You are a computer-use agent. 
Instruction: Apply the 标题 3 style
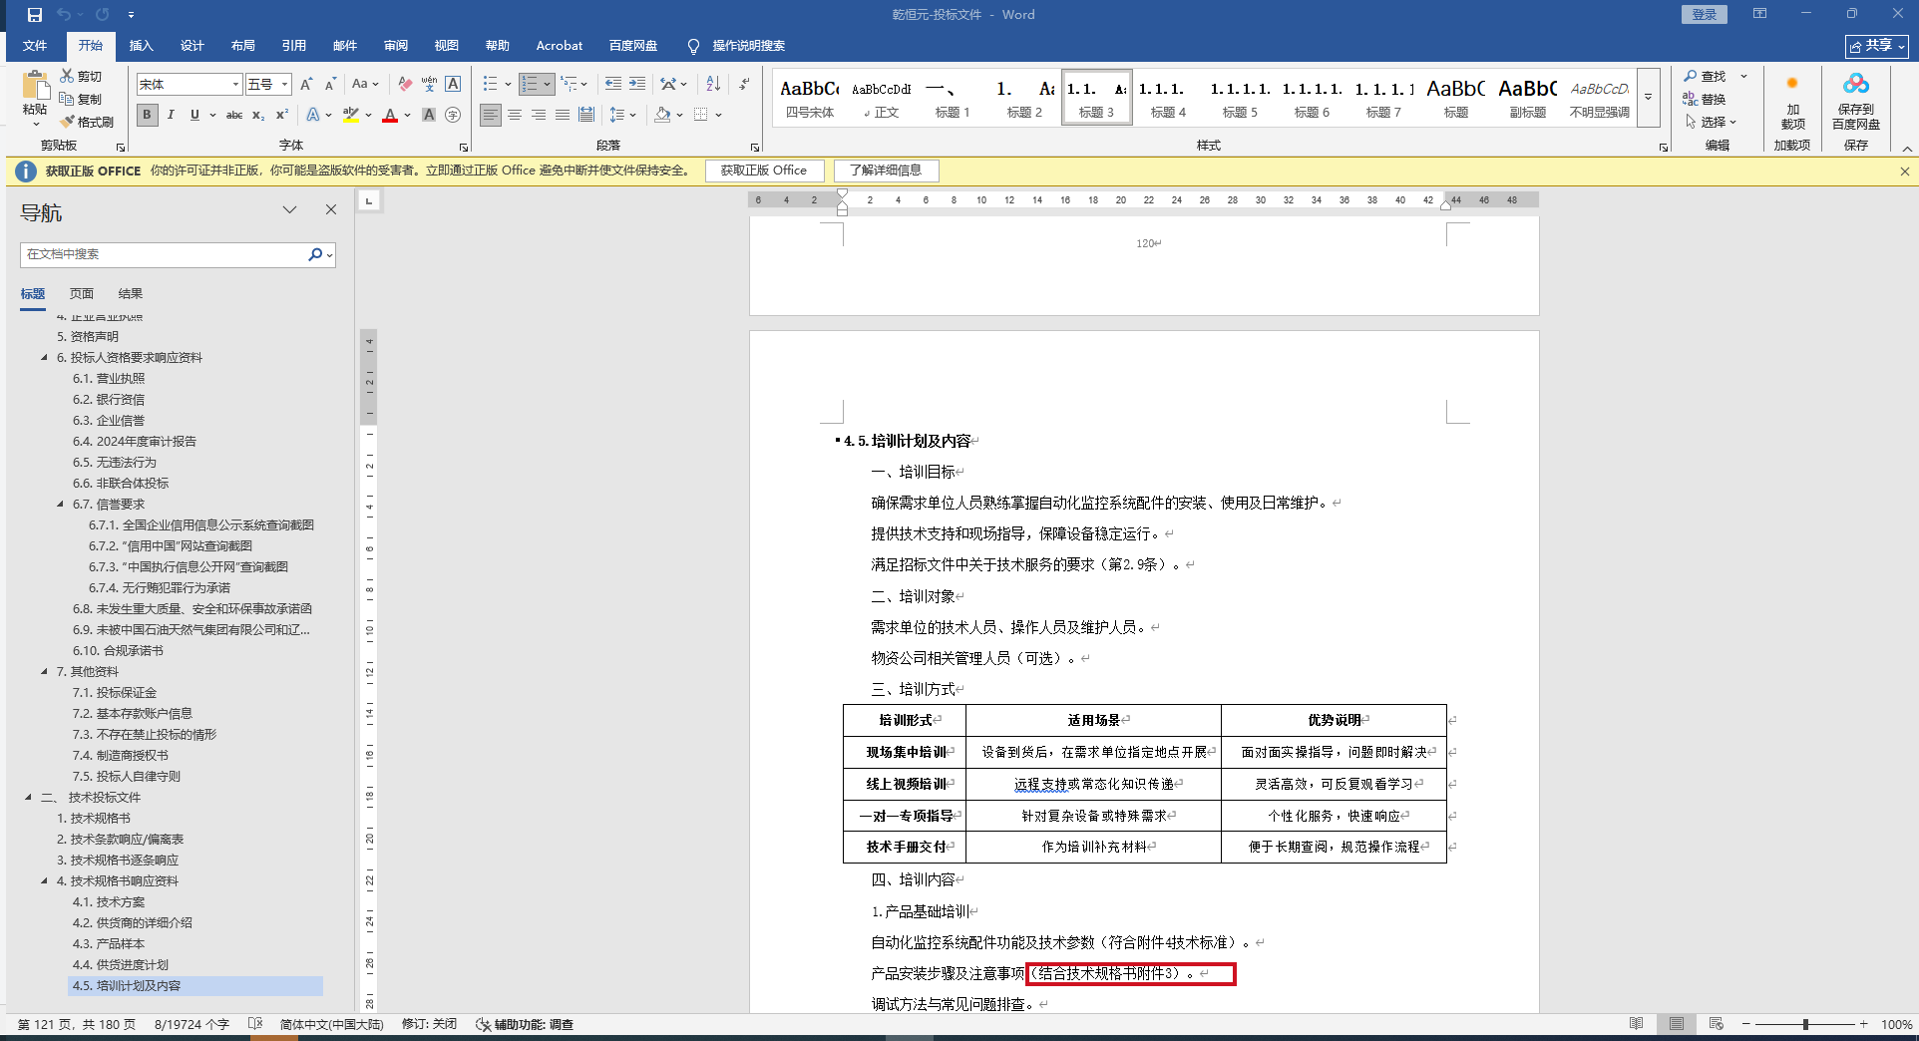point(1096,98)
